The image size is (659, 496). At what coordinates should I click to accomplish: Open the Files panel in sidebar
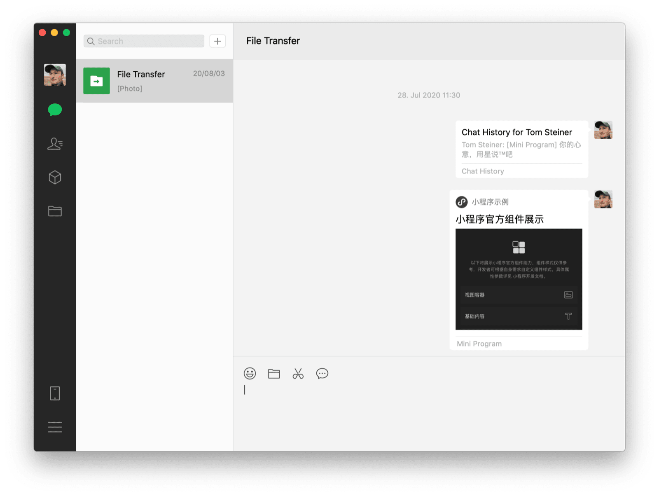point(55,211)
